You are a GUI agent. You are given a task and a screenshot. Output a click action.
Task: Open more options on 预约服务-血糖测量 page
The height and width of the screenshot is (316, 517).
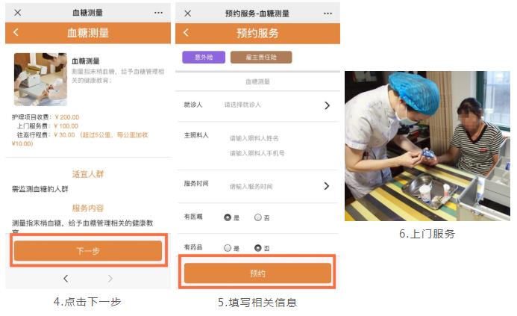coord(328,13)
